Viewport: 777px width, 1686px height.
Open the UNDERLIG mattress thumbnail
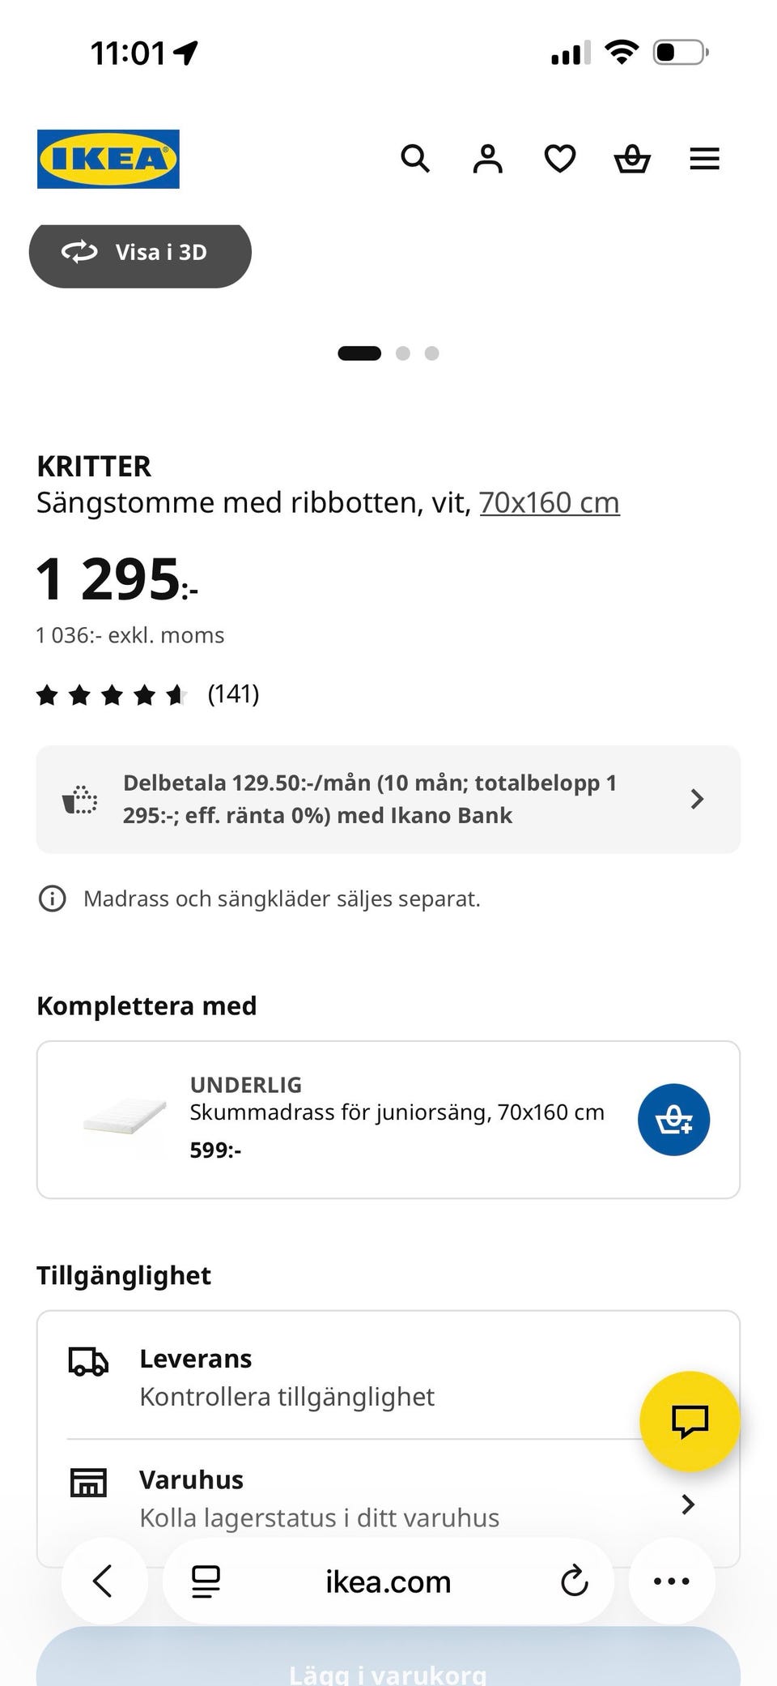125,1120
